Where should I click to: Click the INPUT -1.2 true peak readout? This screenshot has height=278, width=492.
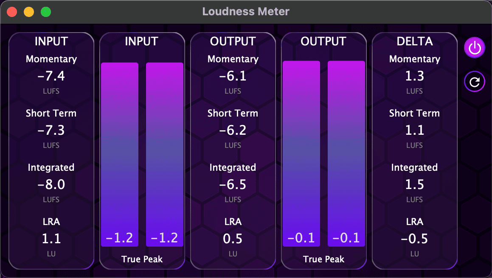click(x=119, y=238)
